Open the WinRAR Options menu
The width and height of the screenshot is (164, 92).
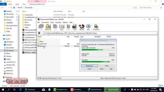click(65, 22)
